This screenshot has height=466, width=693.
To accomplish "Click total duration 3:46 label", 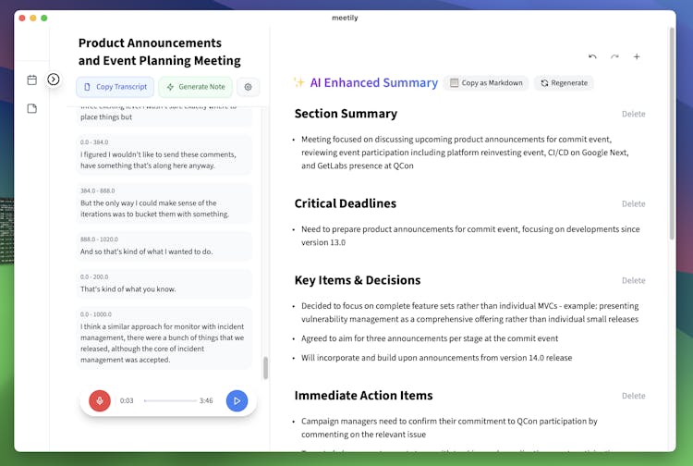I will 206,400.
